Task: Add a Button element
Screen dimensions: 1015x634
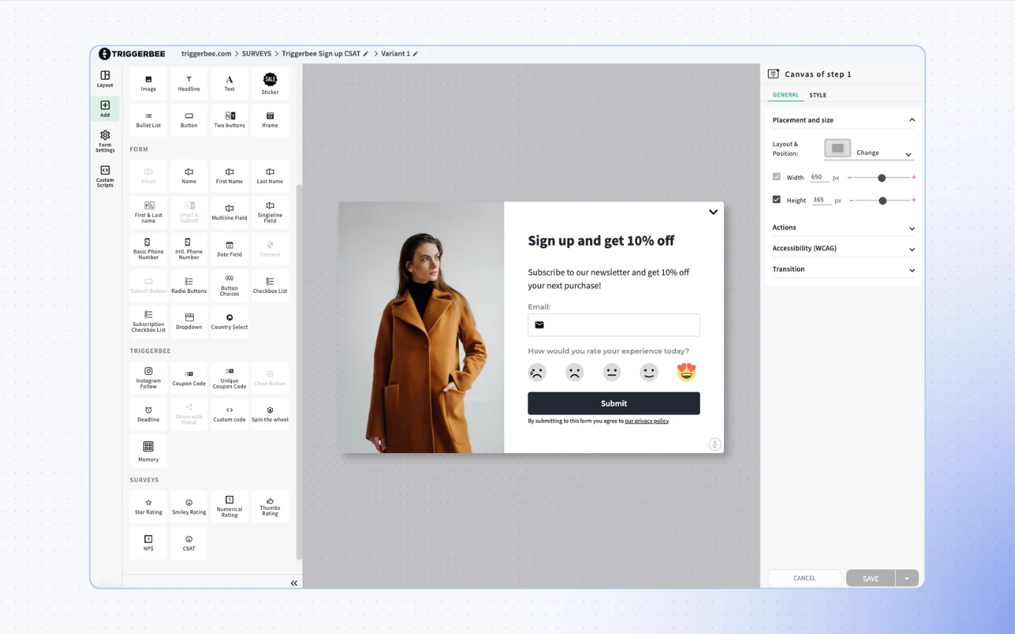Action: (x=189, y=120)
